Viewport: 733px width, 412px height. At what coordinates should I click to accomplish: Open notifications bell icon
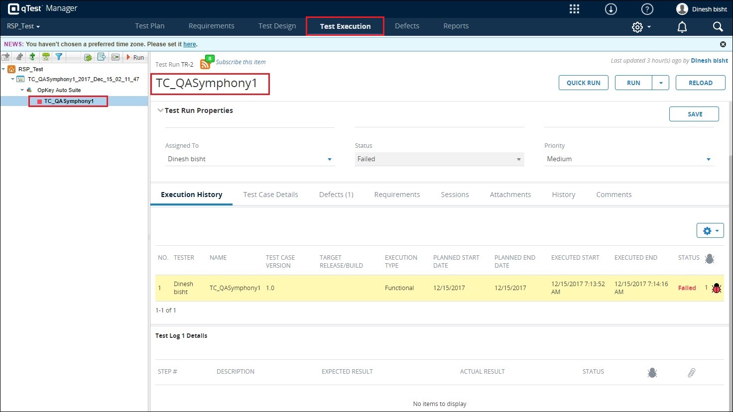(682, 27)
